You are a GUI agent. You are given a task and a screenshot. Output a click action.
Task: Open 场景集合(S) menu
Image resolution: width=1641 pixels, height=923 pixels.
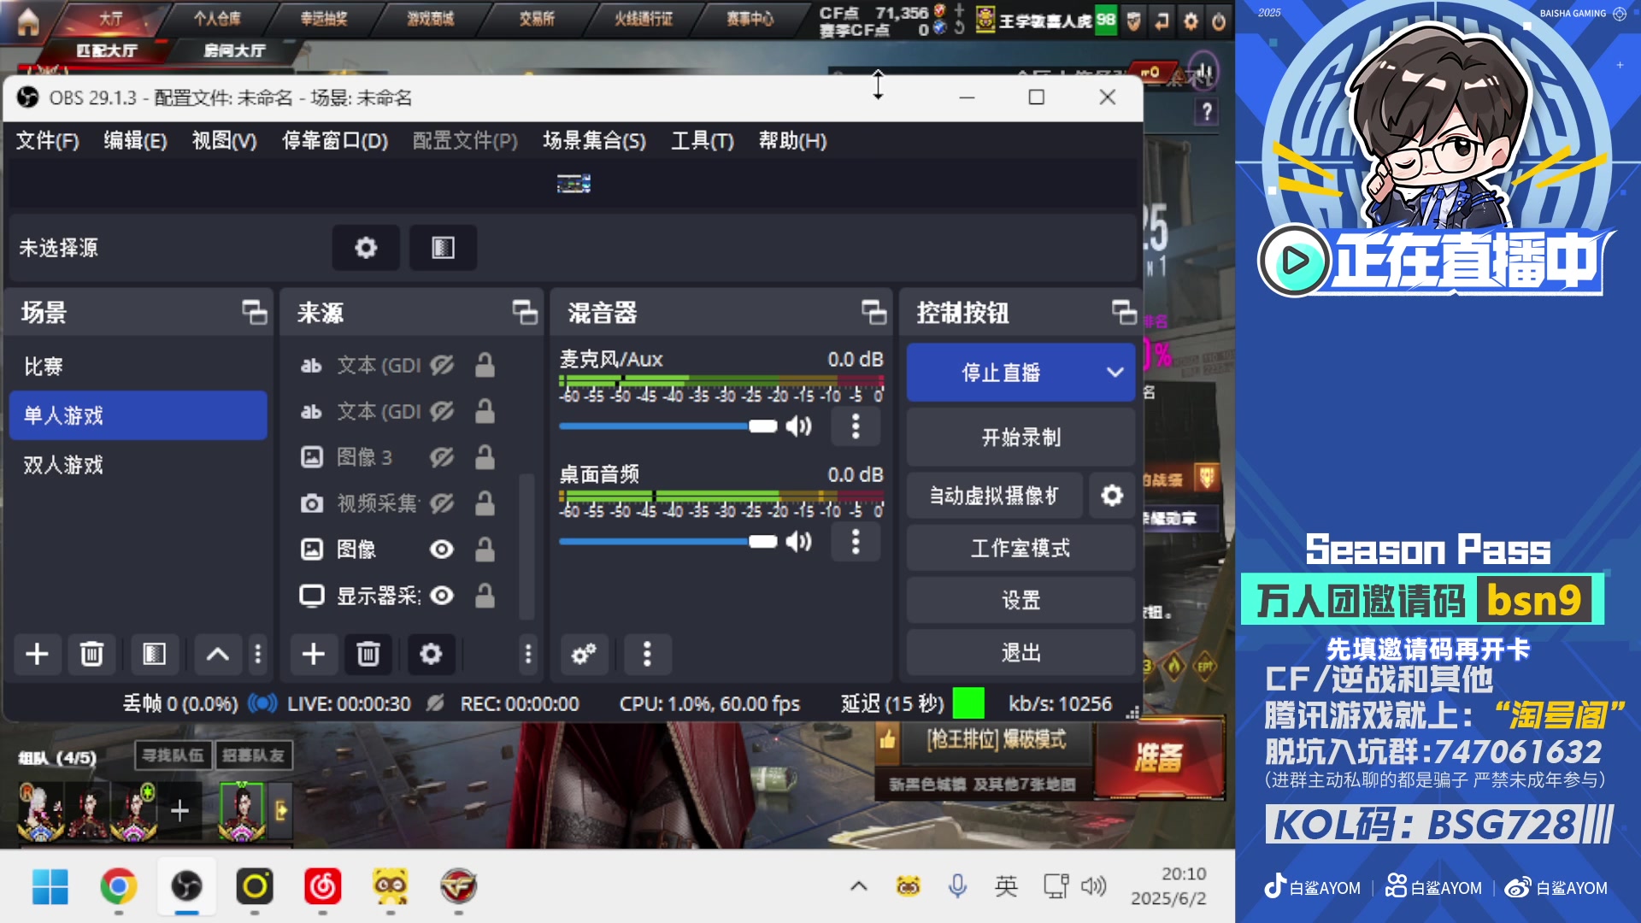pos(594,141)
